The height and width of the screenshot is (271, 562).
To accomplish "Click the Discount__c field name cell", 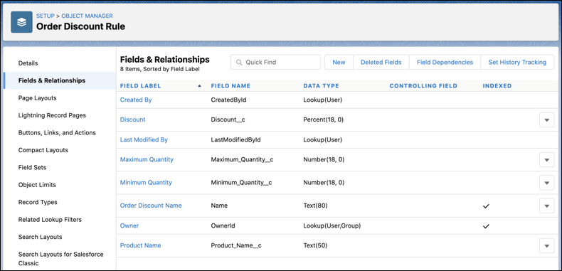I will pyautogui.click(x=228, y=119).
